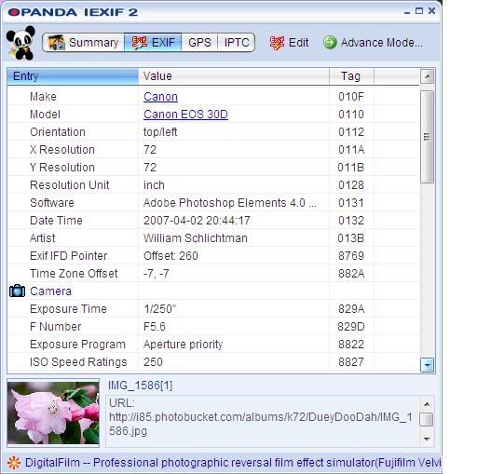
Task: Click the Value column header
Action: [234, 76]
